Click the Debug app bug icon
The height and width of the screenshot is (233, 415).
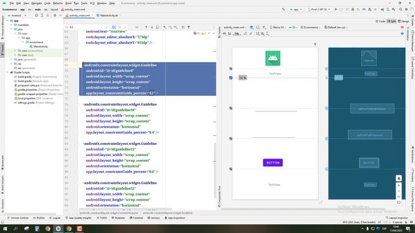tap(353, 9)
